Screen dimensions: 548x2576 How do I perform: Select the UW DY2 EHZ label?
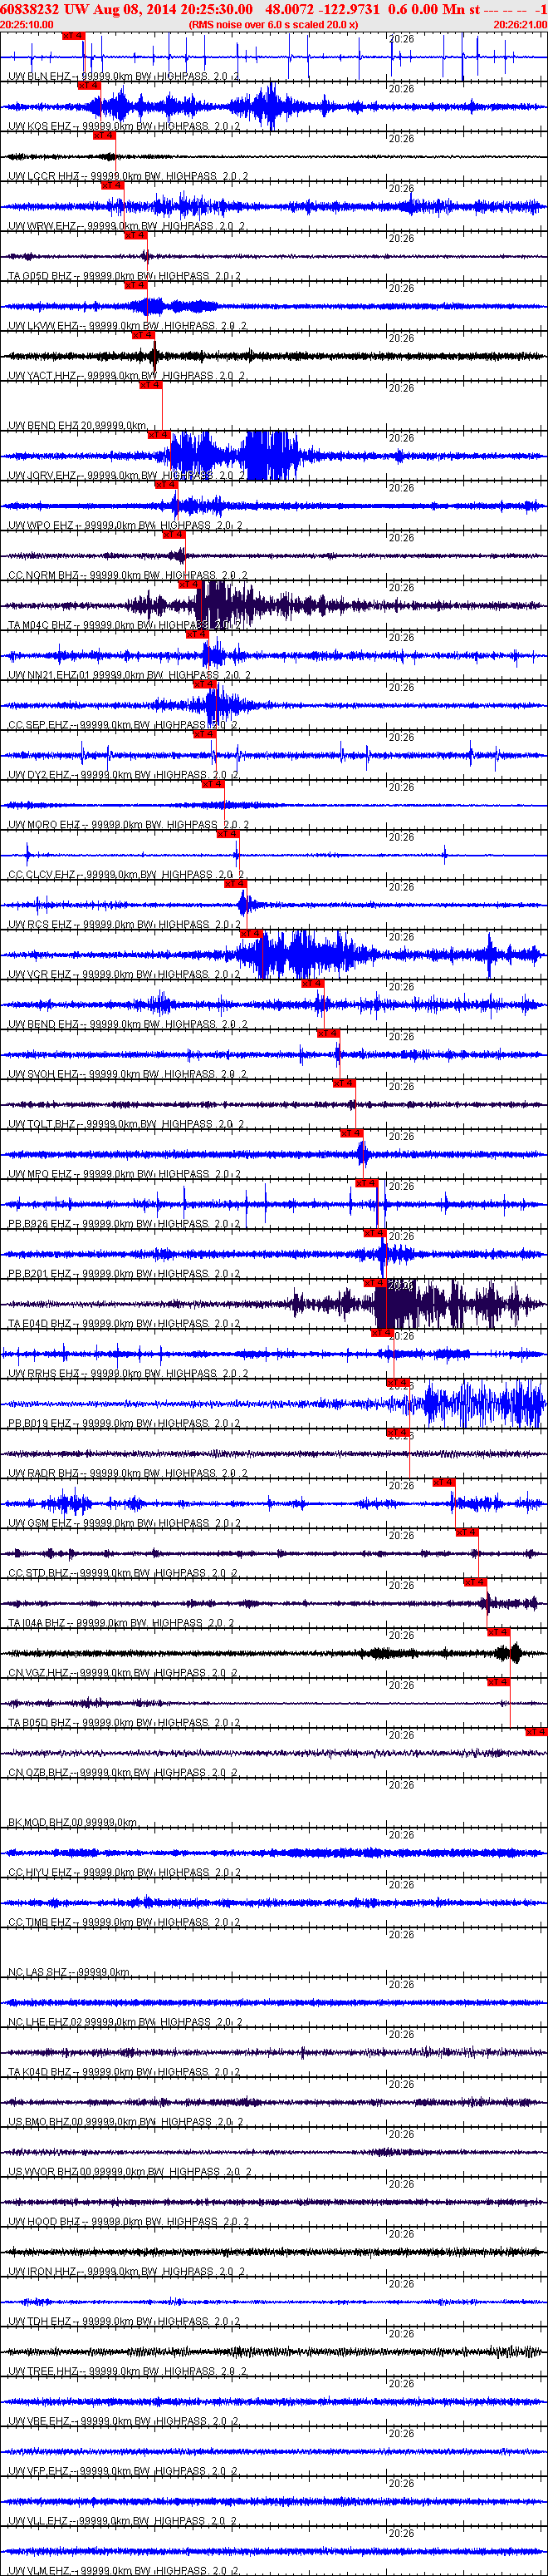click(x=123, y=776)
